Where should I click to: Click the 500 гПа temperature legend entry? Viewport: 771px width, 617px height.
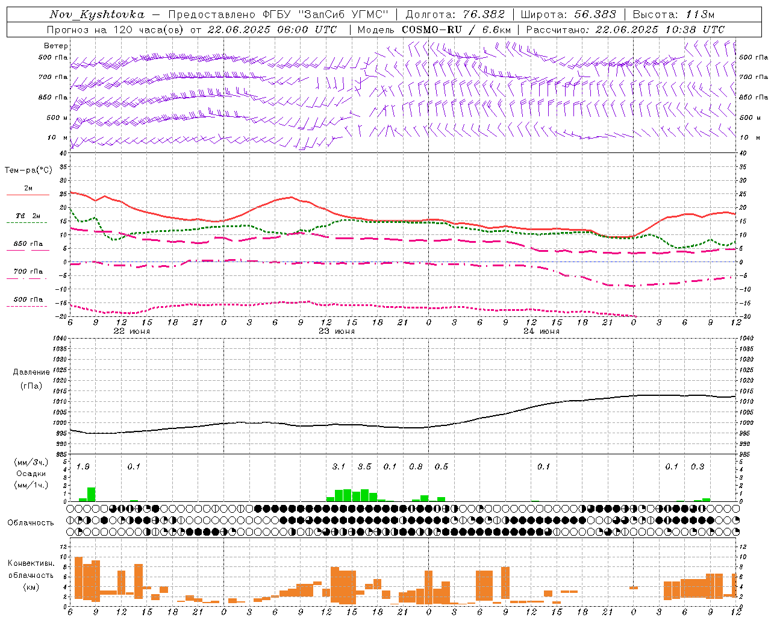(28, 299)
